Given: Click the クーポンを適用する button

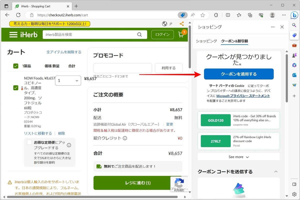Looking at the screenshot, I should [239, 74].
